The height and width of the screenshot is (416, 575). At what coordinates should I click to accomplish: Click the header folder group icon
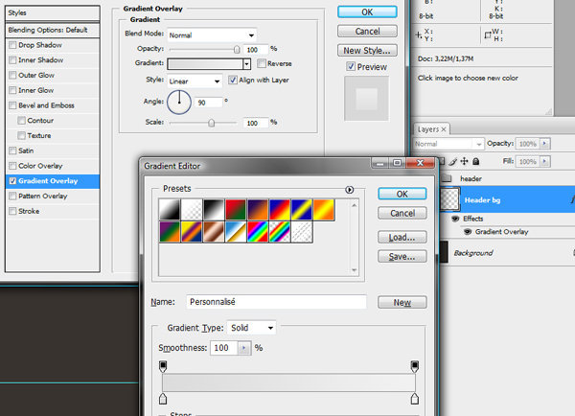pyautogui.click(x=447, y=178)
